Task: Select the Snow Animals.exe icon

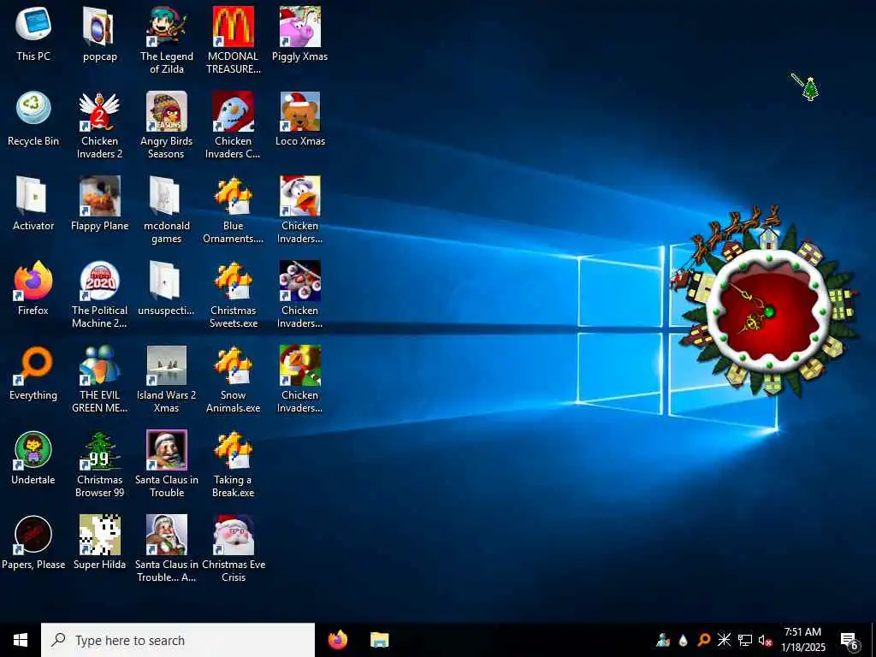Action: (x=233, y=379)
